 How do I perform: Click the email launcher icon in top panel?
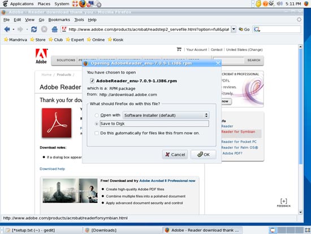click(90, 3)
